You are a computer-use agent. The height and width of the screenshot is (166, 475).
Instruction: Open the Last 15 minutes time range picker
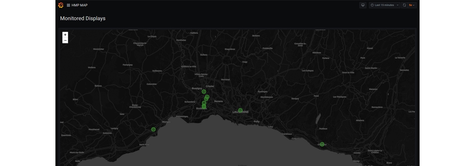tap(384, 5)
